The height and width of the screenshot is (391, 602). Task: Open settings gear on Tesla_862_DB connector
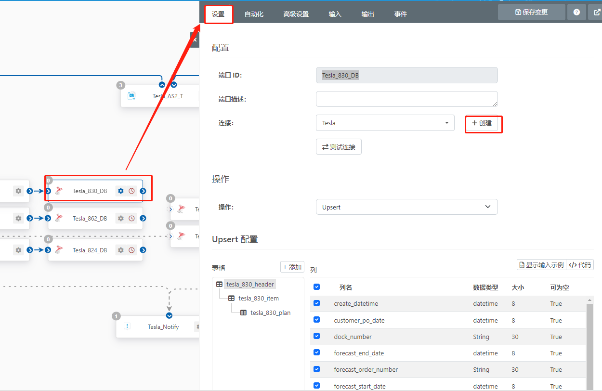[121, 218]
